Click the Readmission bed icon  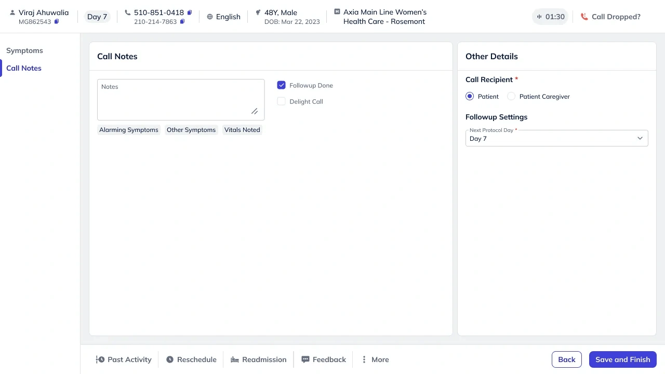point(235,359)
